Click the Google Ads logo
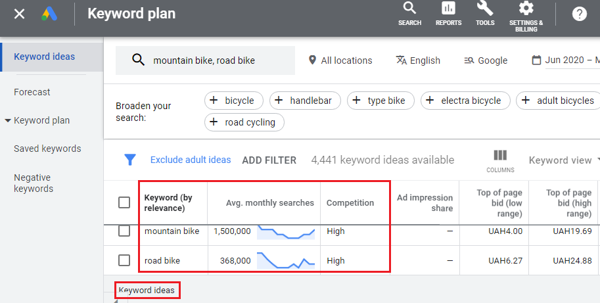This screenshot has height=303, width=600. pos(49,14)
